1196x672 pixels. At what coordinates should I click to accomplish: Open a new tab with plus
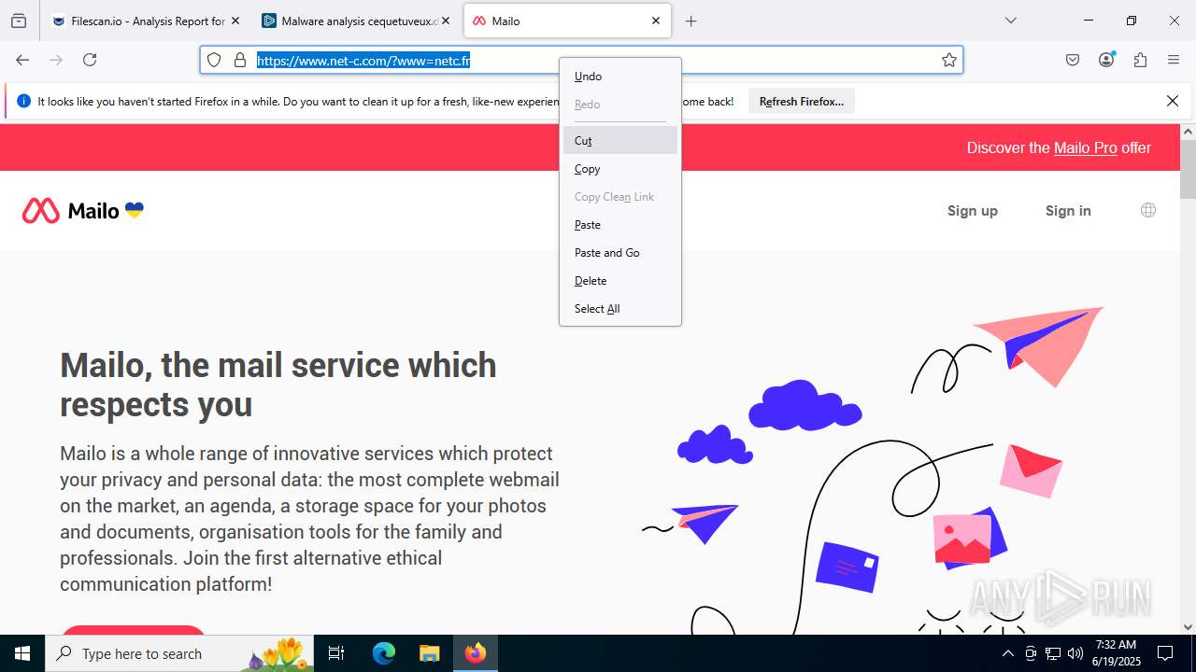click(x=691, y=21)
